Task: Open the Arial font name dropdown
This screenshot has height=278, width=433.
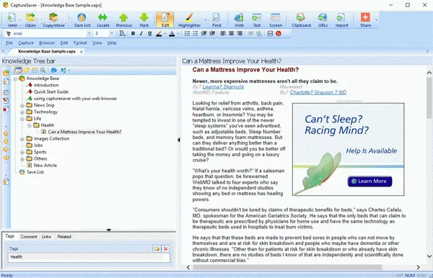Action: click(x=89, y=34)
